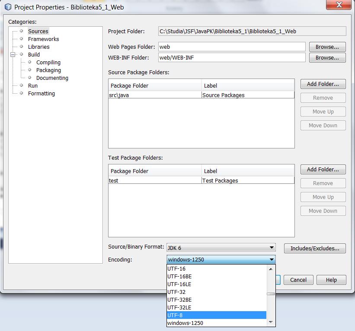The height and width of the screenshot is (331, 355).
Task: Choose windows-1250 in the encoding list
Action: [x=217, y=323]
